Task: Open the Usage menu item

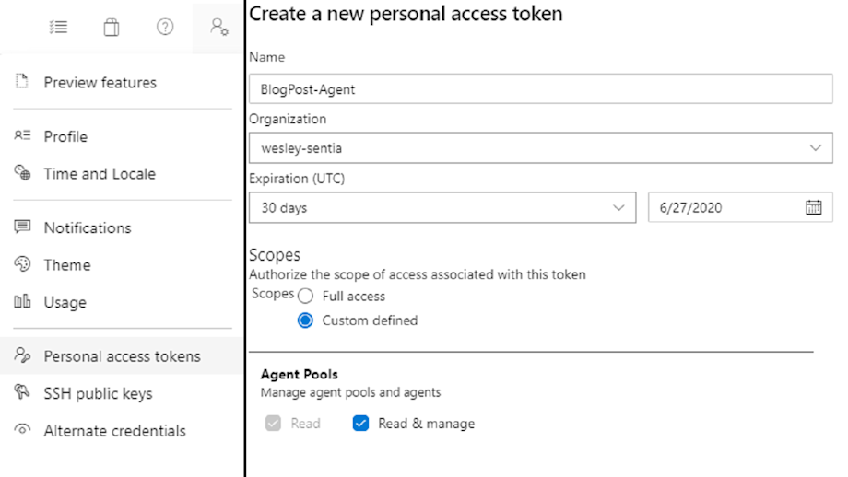Action: (x=65, y=303)
